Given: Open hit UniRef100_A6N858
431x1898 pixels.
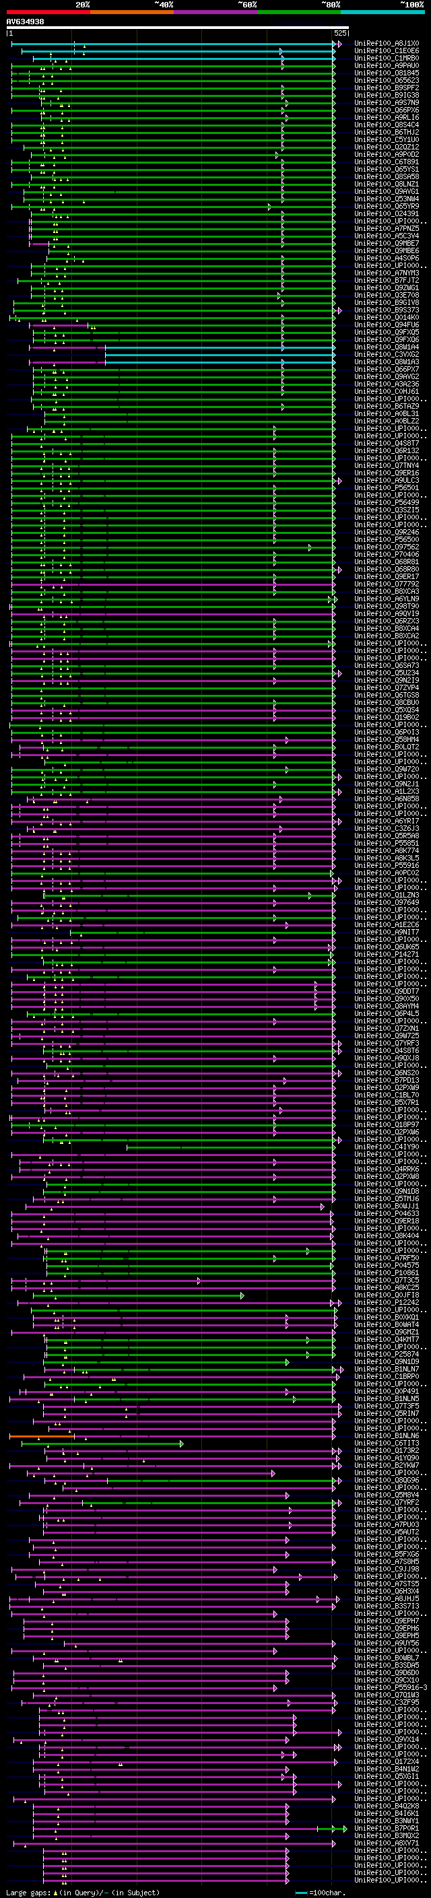Looking at the screenshot, I should [x=387, y=799].
